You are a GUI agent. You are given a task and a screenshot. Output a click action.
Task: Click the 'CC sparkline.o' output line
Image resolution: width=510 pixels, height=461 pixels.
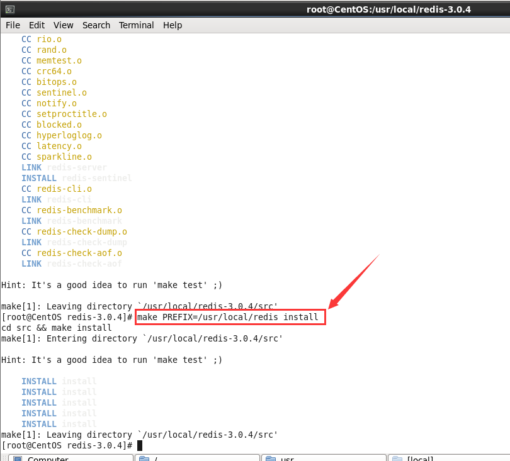click(57, 157)
